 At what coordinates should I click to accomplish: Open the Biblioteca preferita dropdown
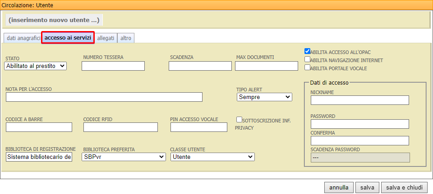(124, 157)
